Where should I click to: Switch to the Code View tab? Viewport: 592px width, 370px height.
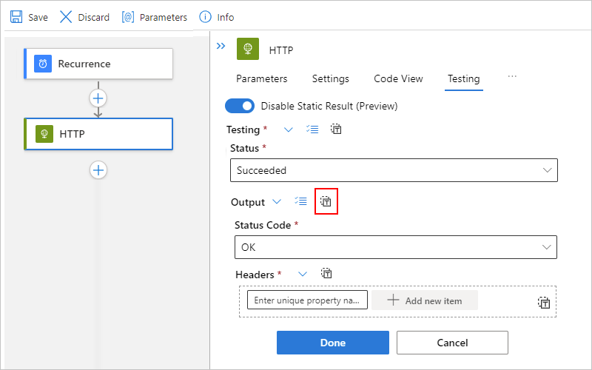pos(398,79)
